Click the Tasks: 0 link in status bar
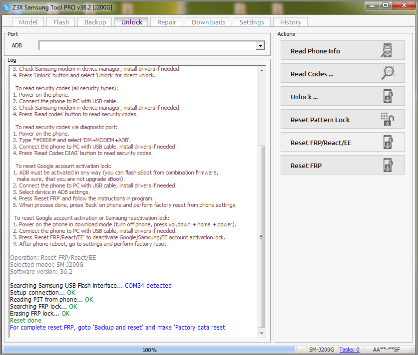Viewport: 418px width, 355px height. (x=349, y=350)
